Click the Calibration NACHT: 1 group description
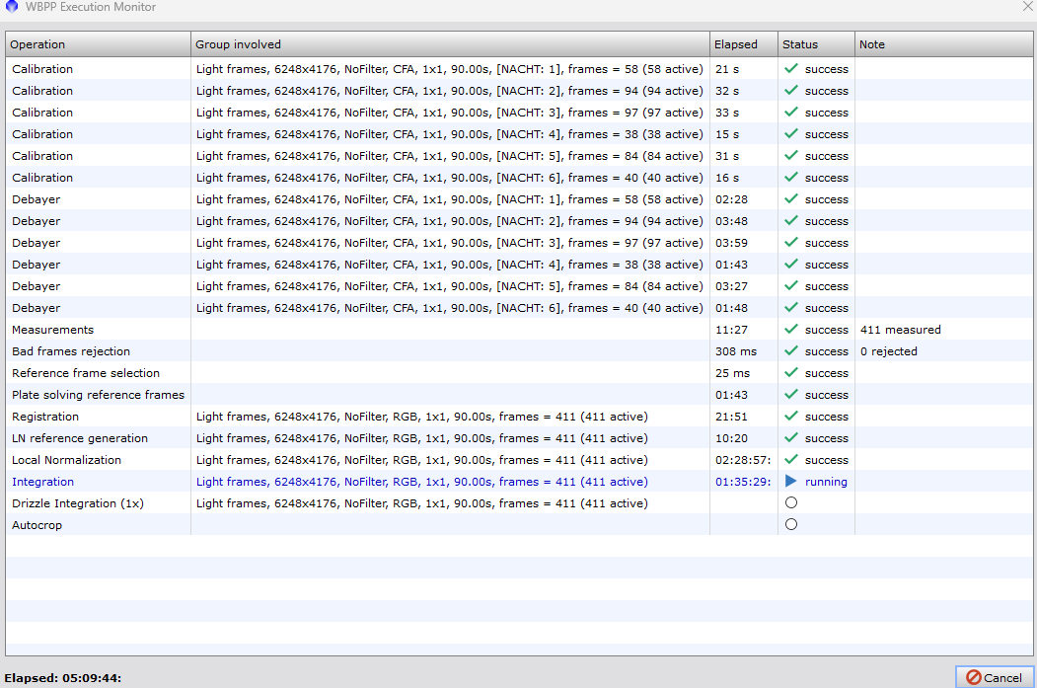The width and height of the screenshot is (1037, 688). 450,69
